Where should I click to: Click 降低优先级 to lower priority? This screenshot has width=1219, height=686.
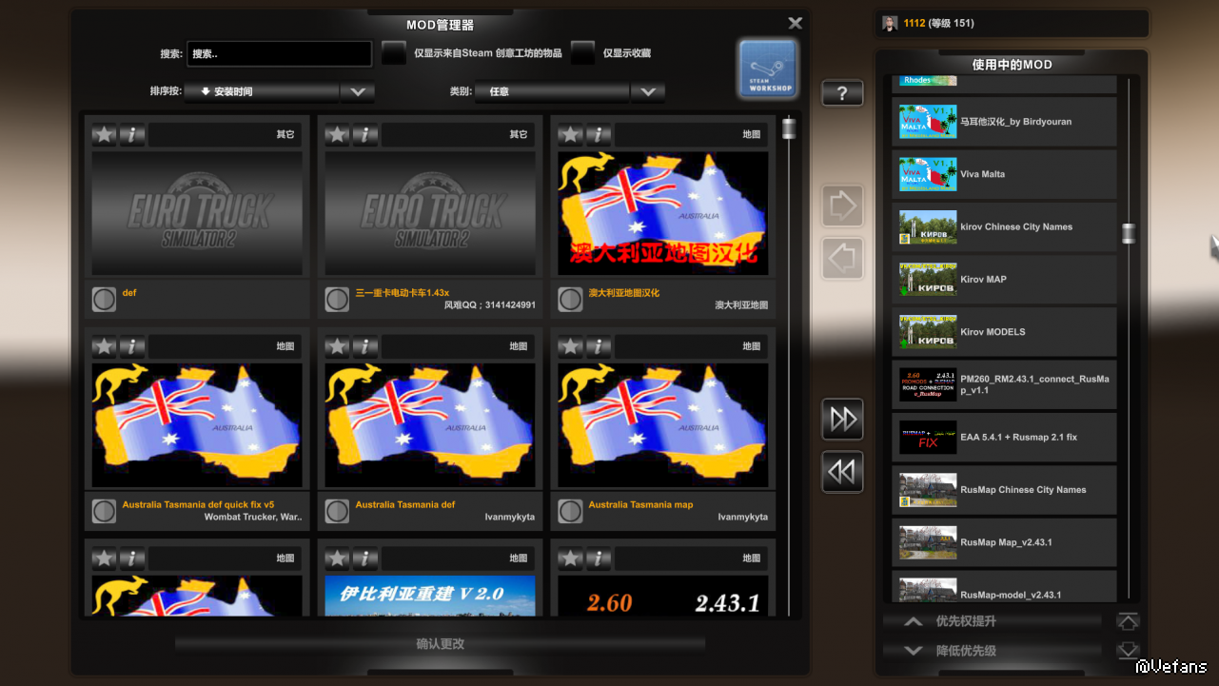pyautogui.click(x=993, y=651)
